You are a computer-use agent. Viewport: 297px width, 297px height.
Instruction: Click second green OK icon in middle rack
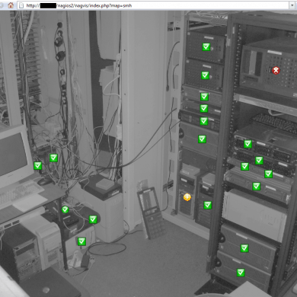[205, 75]
